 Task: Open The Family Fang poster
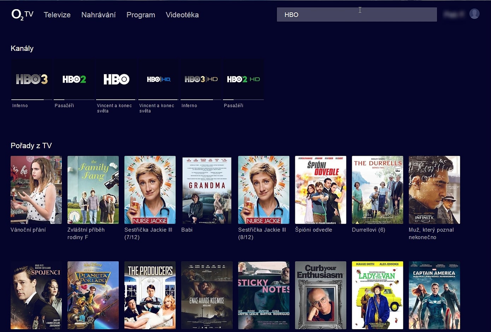coord(93,190)
